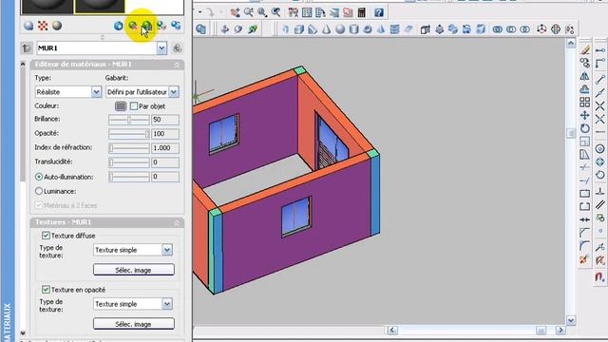Image resolution: width=608 pixels, height=342 pixels.
Task: Click viewport vertical scrollbar down arrow
Action: pos(571,320)
